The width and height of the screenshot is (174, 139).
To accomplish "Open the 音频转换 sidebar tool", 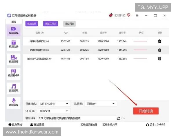I will pos(14,103).
